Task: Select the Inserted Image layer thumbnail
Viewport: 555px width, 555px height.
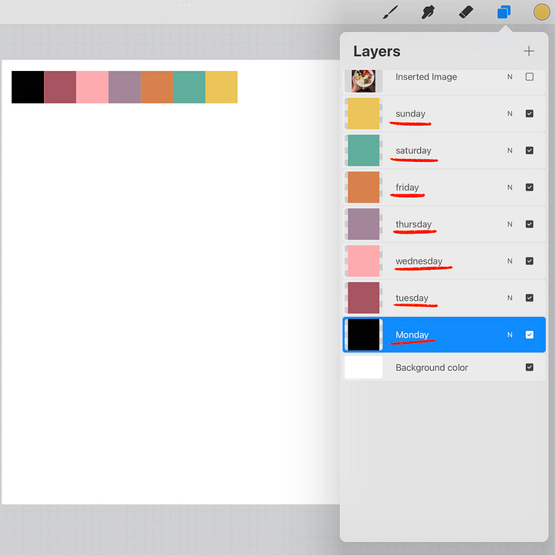Action: click(364, 81)
